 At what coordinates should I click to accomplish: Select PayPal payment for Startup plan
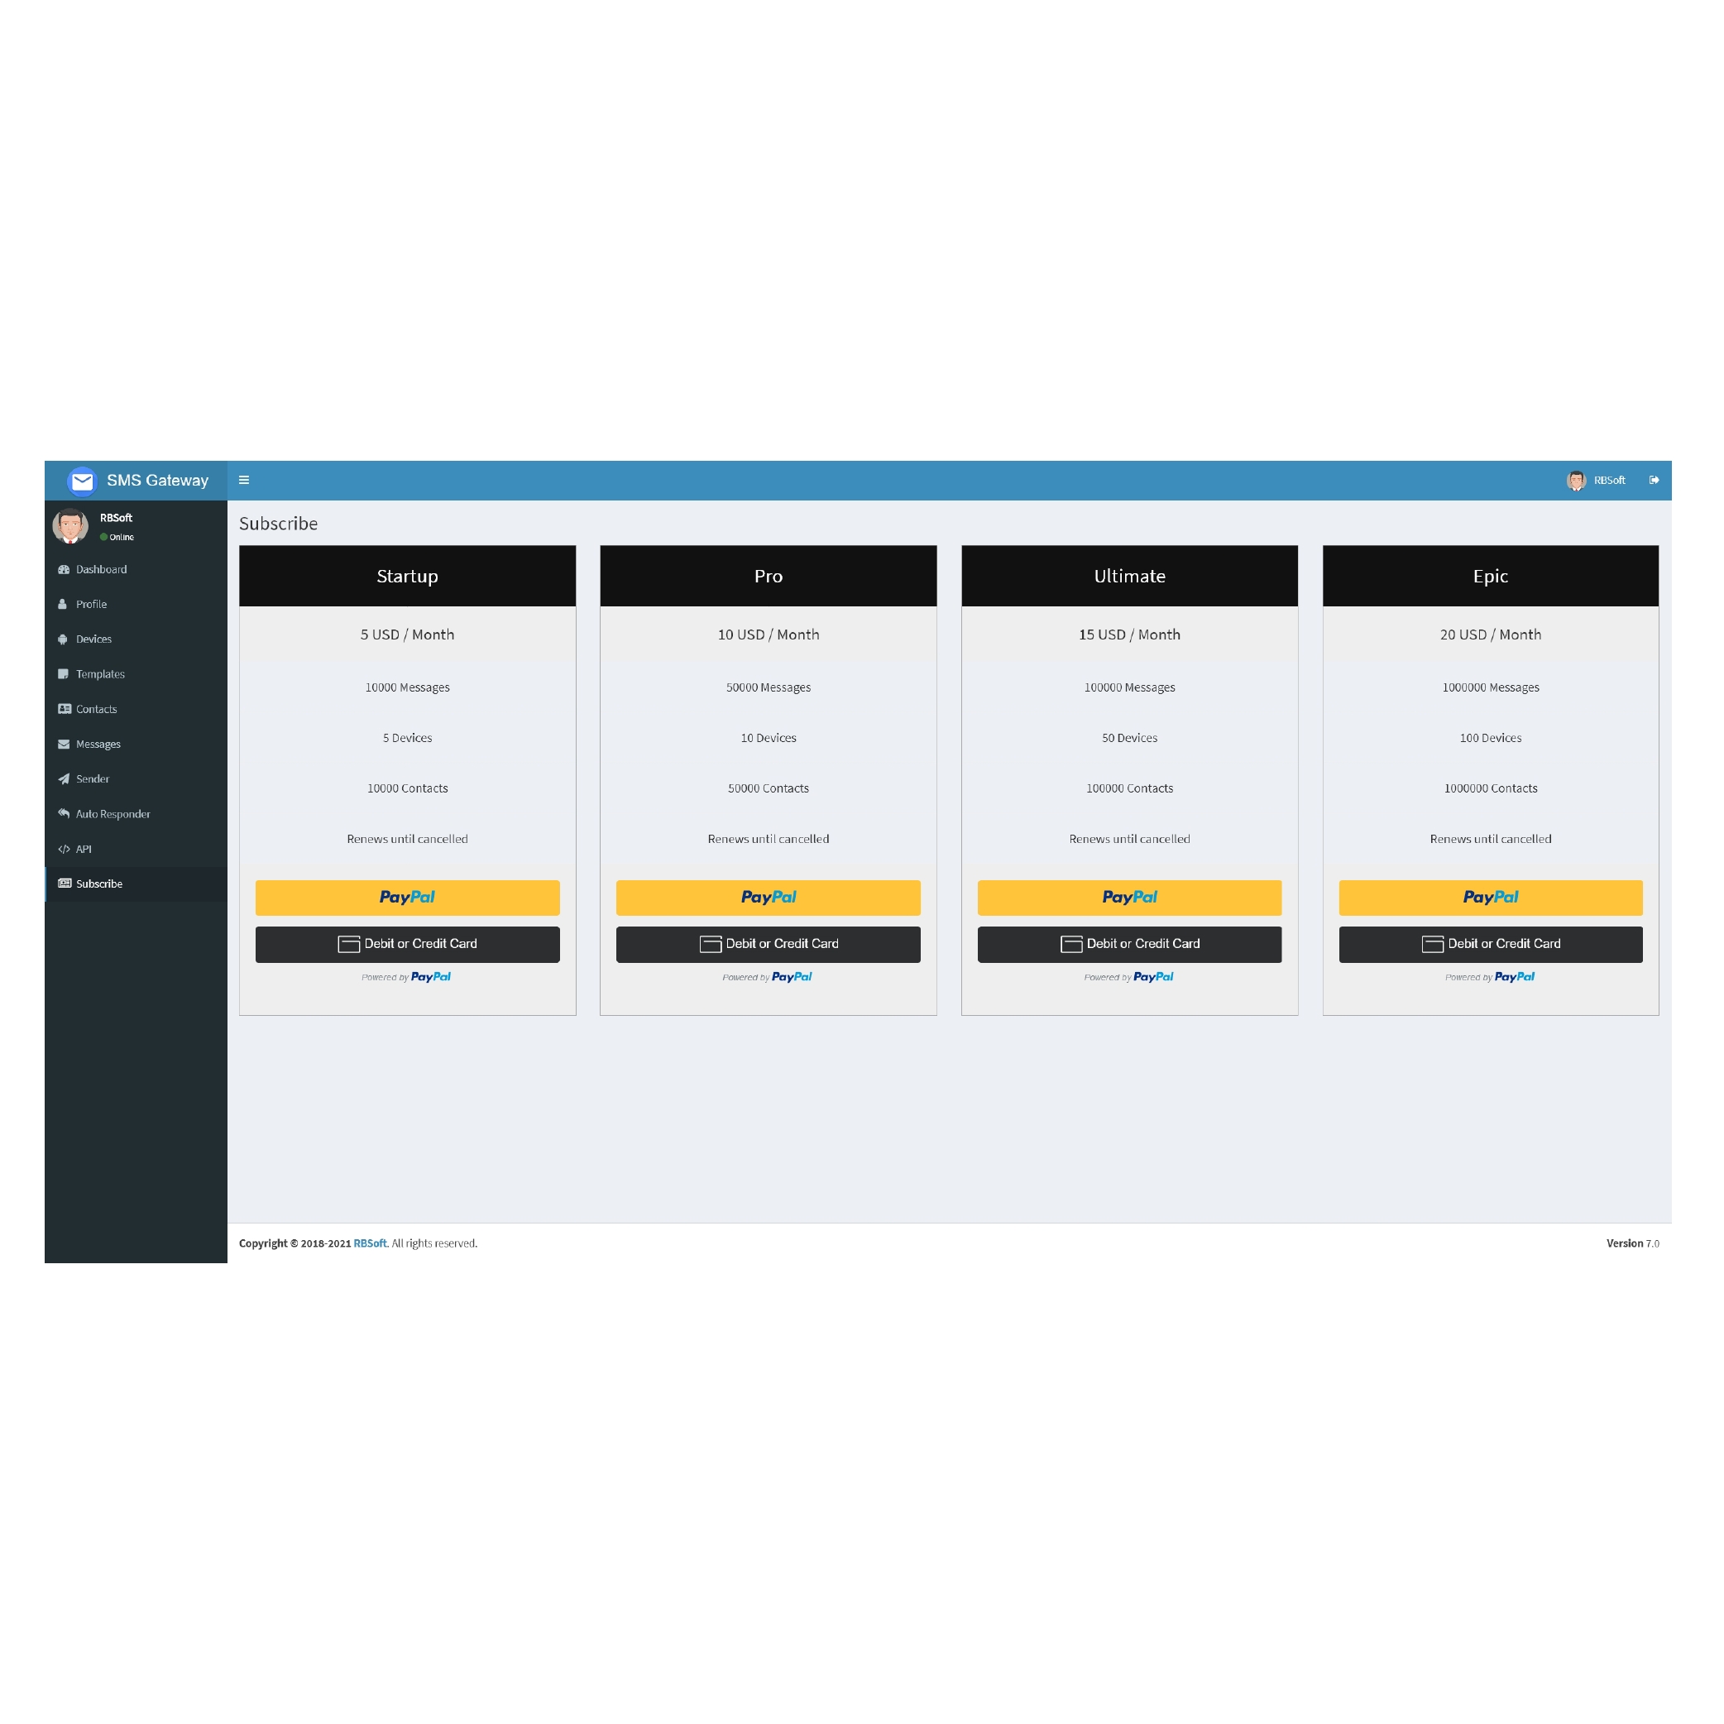point(407,897)
